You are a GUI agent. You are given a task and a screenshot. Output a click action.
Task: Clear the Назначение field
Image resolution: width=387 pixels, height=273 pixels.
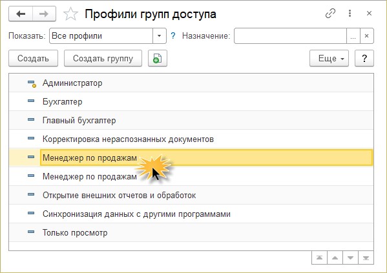pos(367,36)
